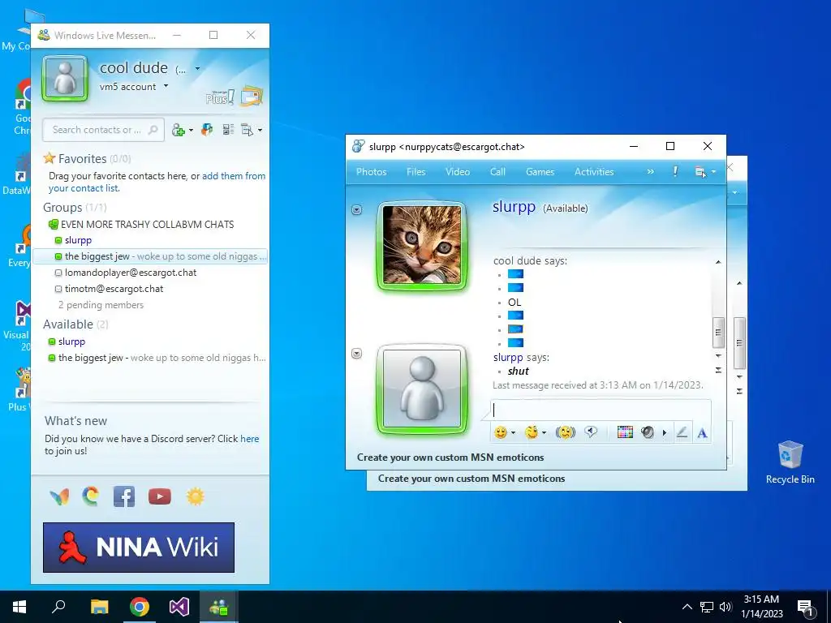
Task: Open the font A formatting button
Action: pyautogui.click(x=702, y=433)
